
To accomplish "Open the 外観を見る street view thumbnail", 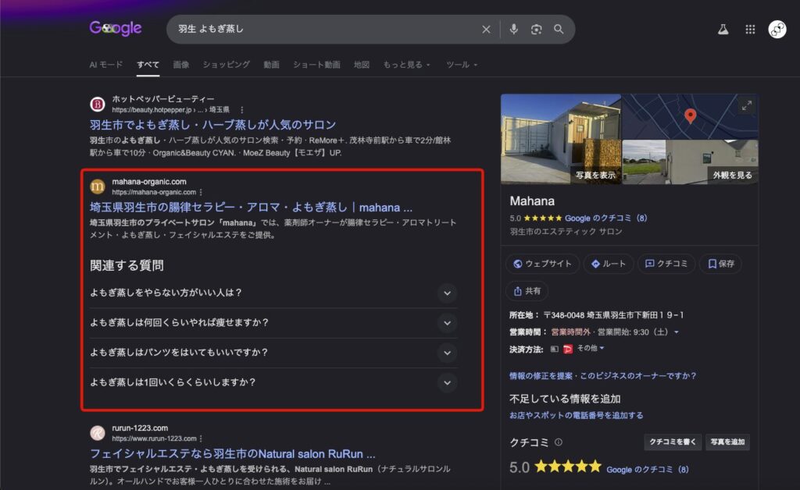I will (x=690, y=162).
